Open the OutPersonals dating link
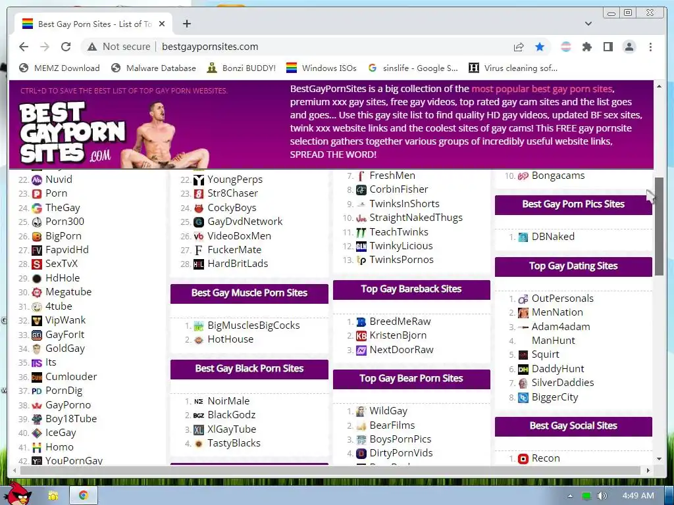This screenshot has width=674, height=505. pyautogui.click(x=562, y=299)
